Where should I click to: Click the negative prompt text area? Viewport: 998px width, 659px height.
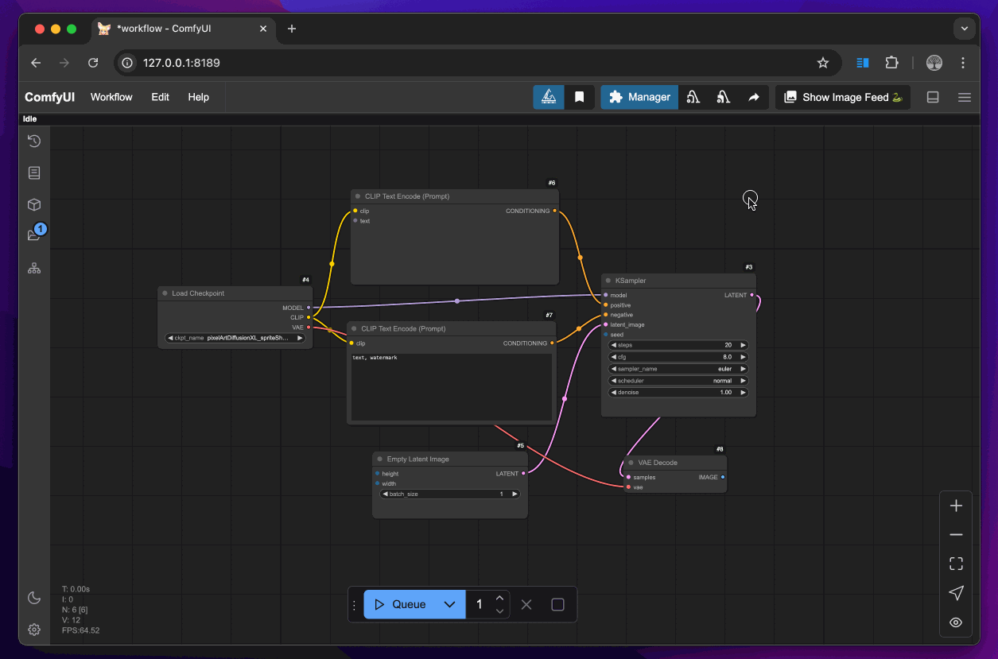451,387
